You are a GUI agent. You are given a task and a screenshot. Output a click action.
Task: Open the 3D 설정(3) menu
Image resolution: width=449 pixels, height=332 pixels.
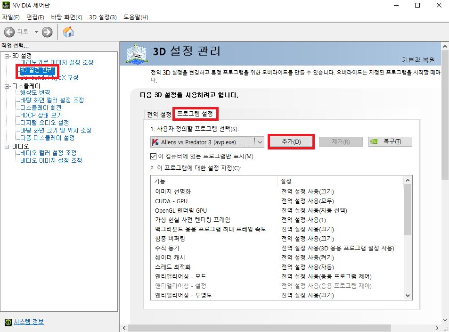(x=103, y=17)
